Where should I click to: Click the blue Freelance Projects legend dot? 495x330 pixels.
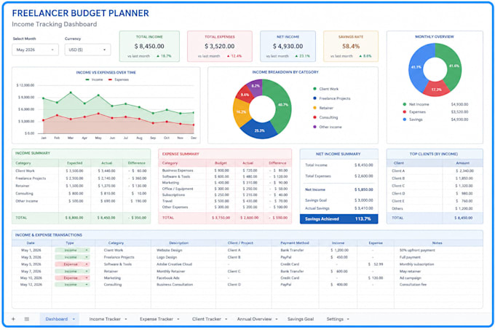pos(314,98)
